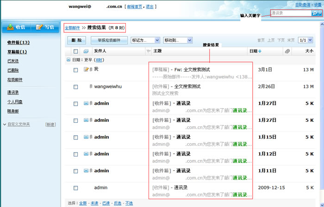This screenshot has width=324, height=207.
Task: Click the flag icon column header
Action: pyautogui.click(x=149, y=51)
